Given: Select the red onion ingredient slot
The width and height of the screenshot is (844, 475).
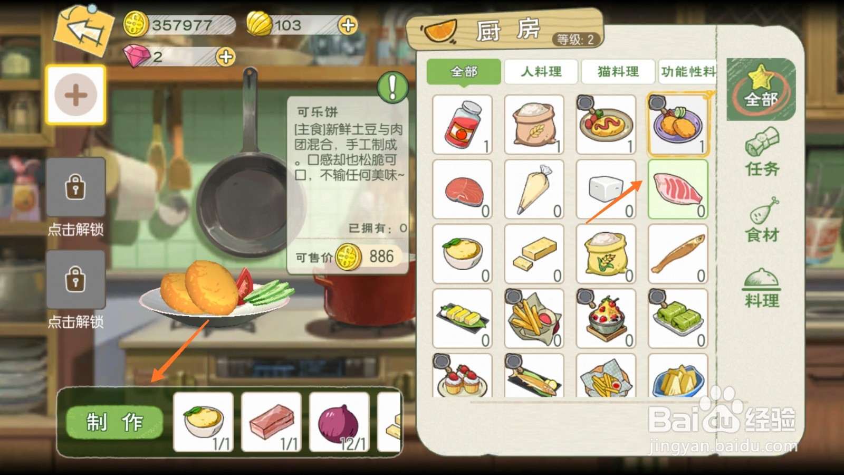Looking at the screenshot, I should pos(339,422).
